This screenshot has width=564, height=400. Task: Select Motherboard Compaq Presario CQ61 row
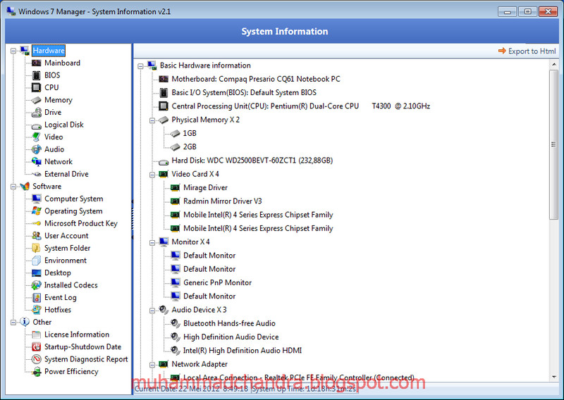click(x=256, y=79)
